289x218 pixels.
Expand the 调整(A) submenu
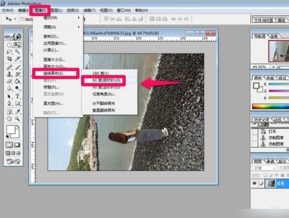pyautogui.click(x=58, y=27)
